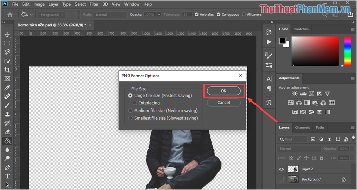Expand the toolbar double-arrow at top left
This screenshot has width=357, height=190.
[3, 22]
